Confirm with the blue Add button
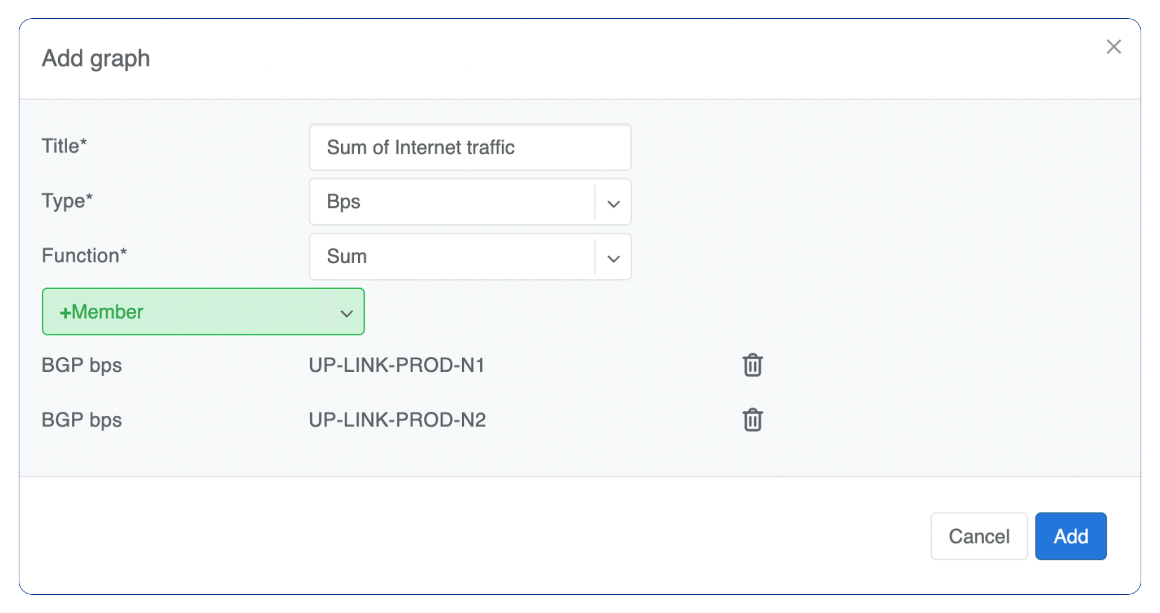 pos(1070,536)
